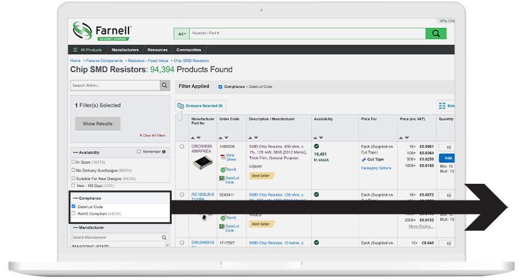Sort Manufacturer Part No ascending

coord(193,138)
